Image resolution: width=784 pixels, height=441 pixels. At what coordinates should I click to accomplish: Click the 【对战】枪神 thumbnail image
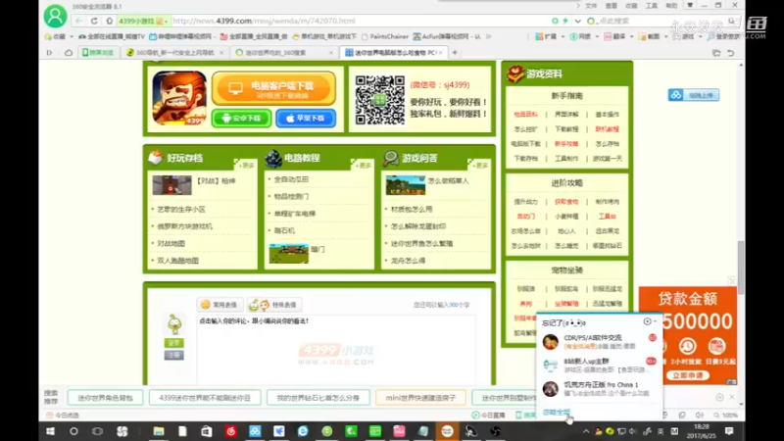point(171,185)
